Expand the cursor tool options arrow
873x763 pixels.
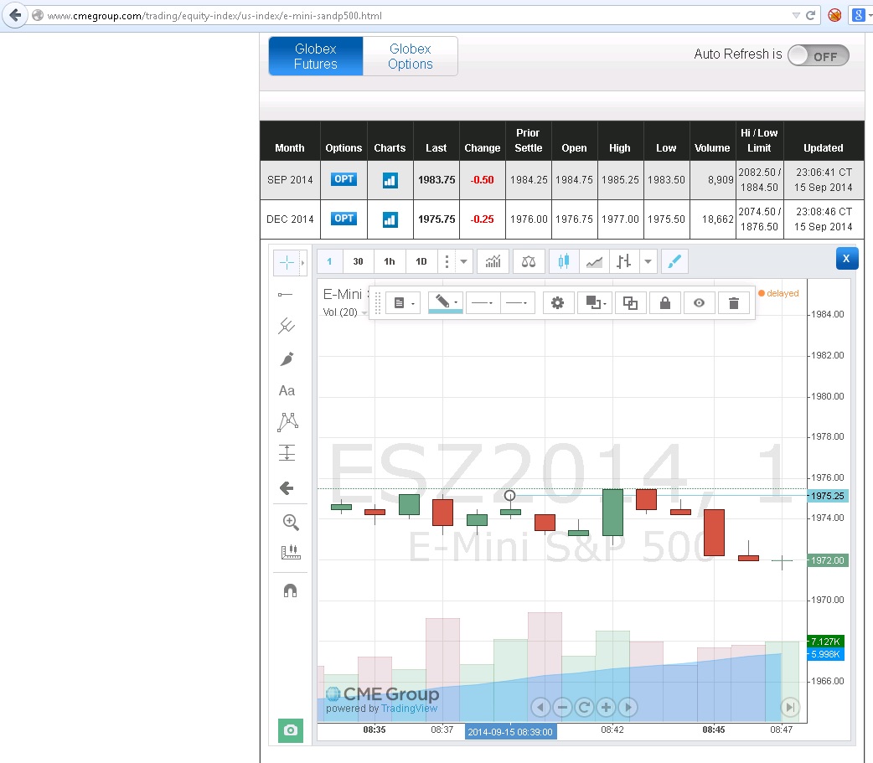point(303,262)
